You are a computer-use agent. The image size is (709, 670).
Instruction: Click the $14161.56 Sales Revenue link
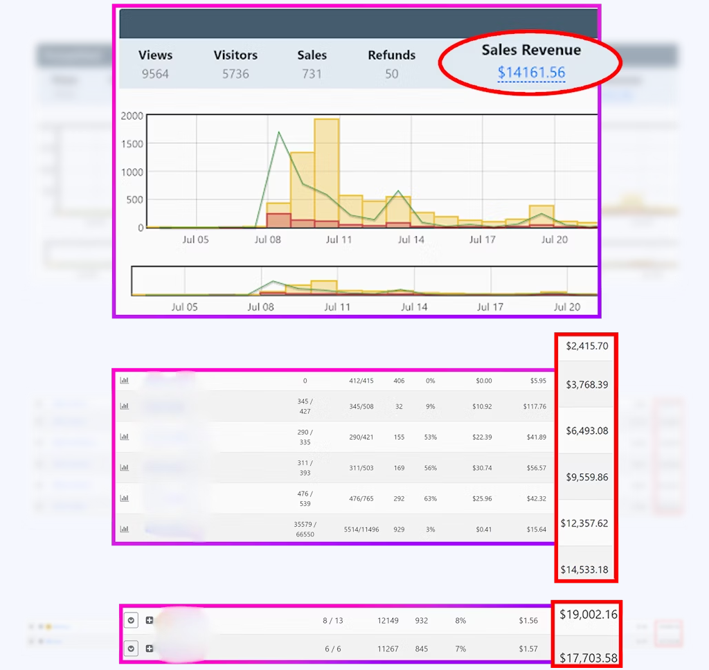pos(531,72)
